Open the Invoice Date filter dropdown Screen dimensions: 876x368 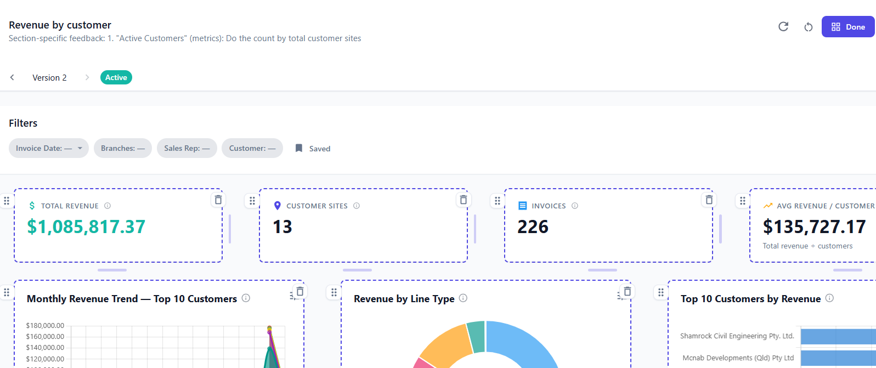click(x=49, y=148)
